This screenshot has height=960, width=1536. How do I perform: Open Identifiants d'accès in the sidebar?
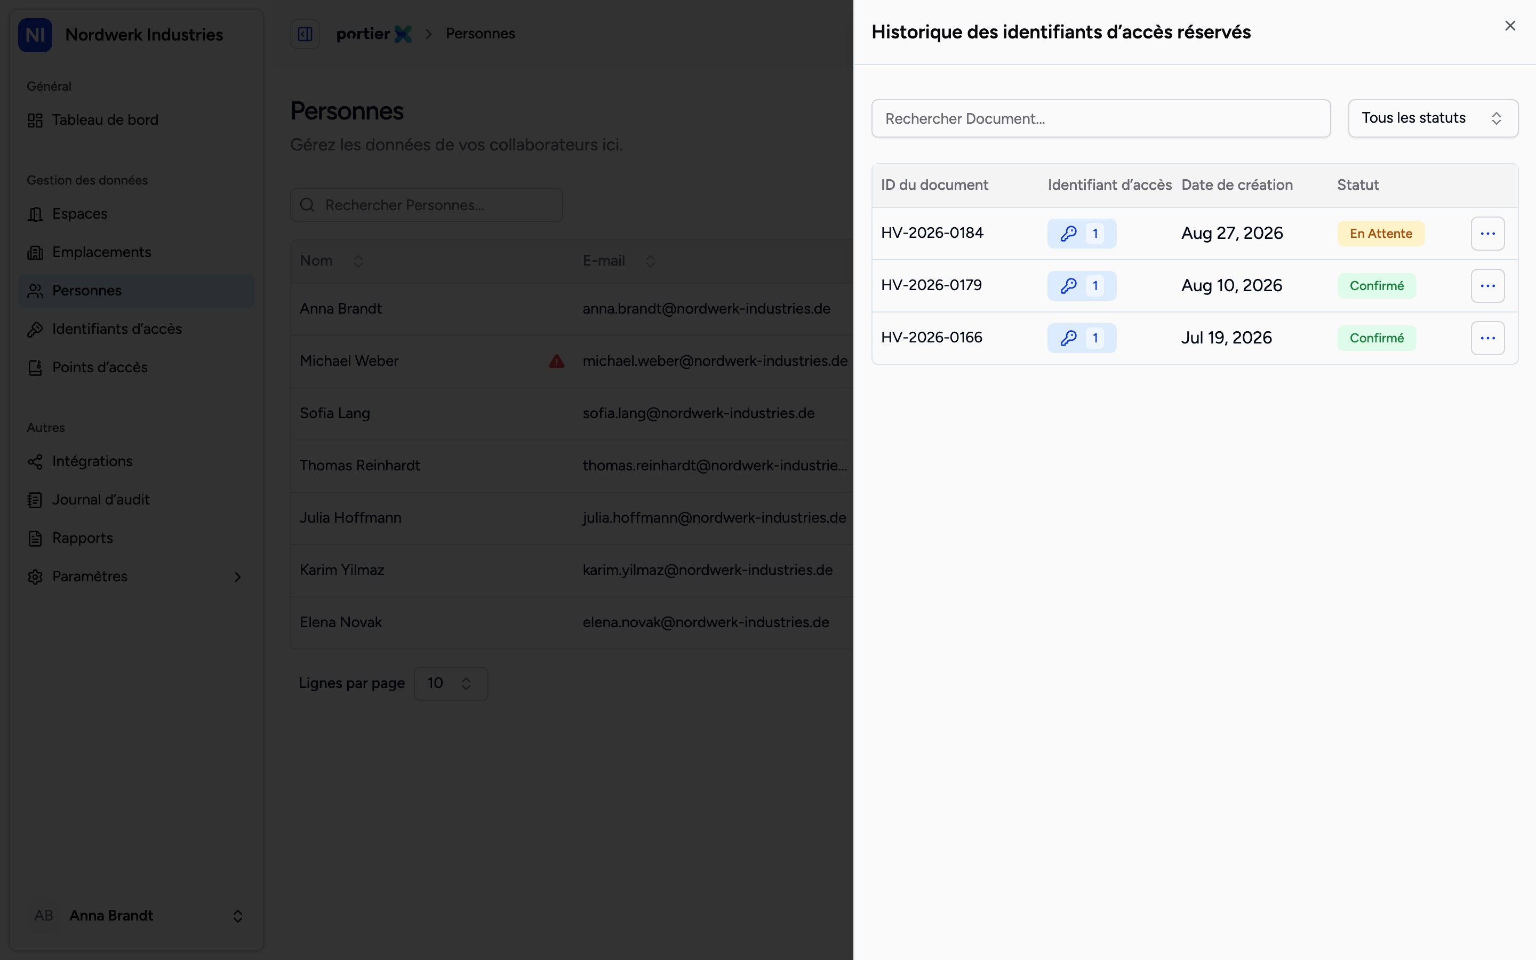tap(137, 329)
